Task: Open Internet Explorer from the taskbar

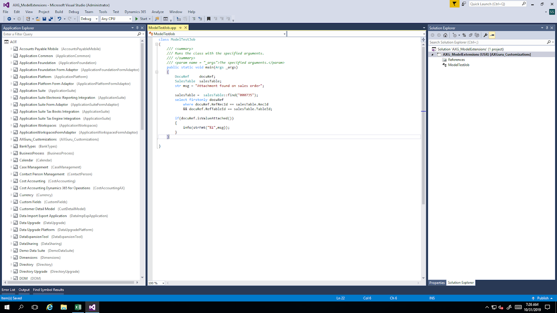Action: (x=50, y=307)
